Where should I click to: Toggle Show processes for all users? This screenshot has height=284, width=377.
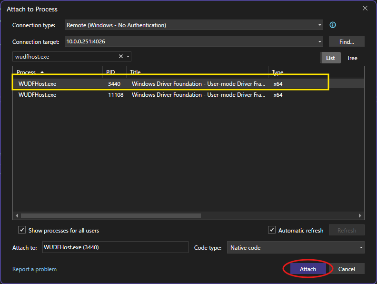coord(22,230)
